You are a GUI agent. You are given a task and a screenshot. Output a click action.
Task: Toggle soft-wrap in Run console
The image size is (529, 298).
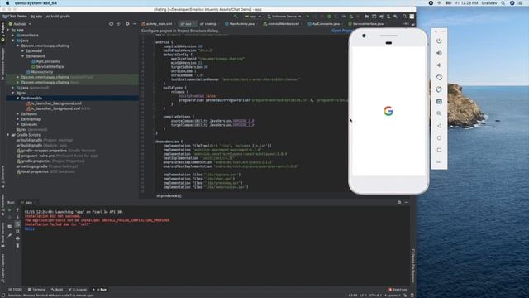click(x=17, y=224)
